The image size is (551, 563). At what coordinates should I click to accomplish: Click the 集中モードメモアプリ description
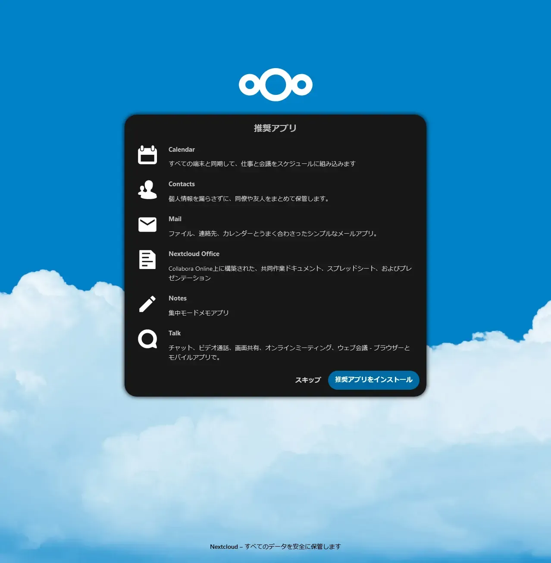coord(199,313)
